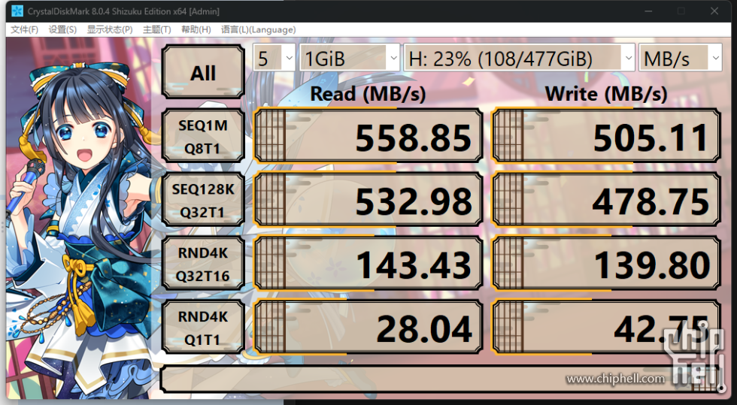Image resolution: width=737 pixels, height=405 pixels.
Task: Start the RND4K Q32T16 test
Action: 203,264
